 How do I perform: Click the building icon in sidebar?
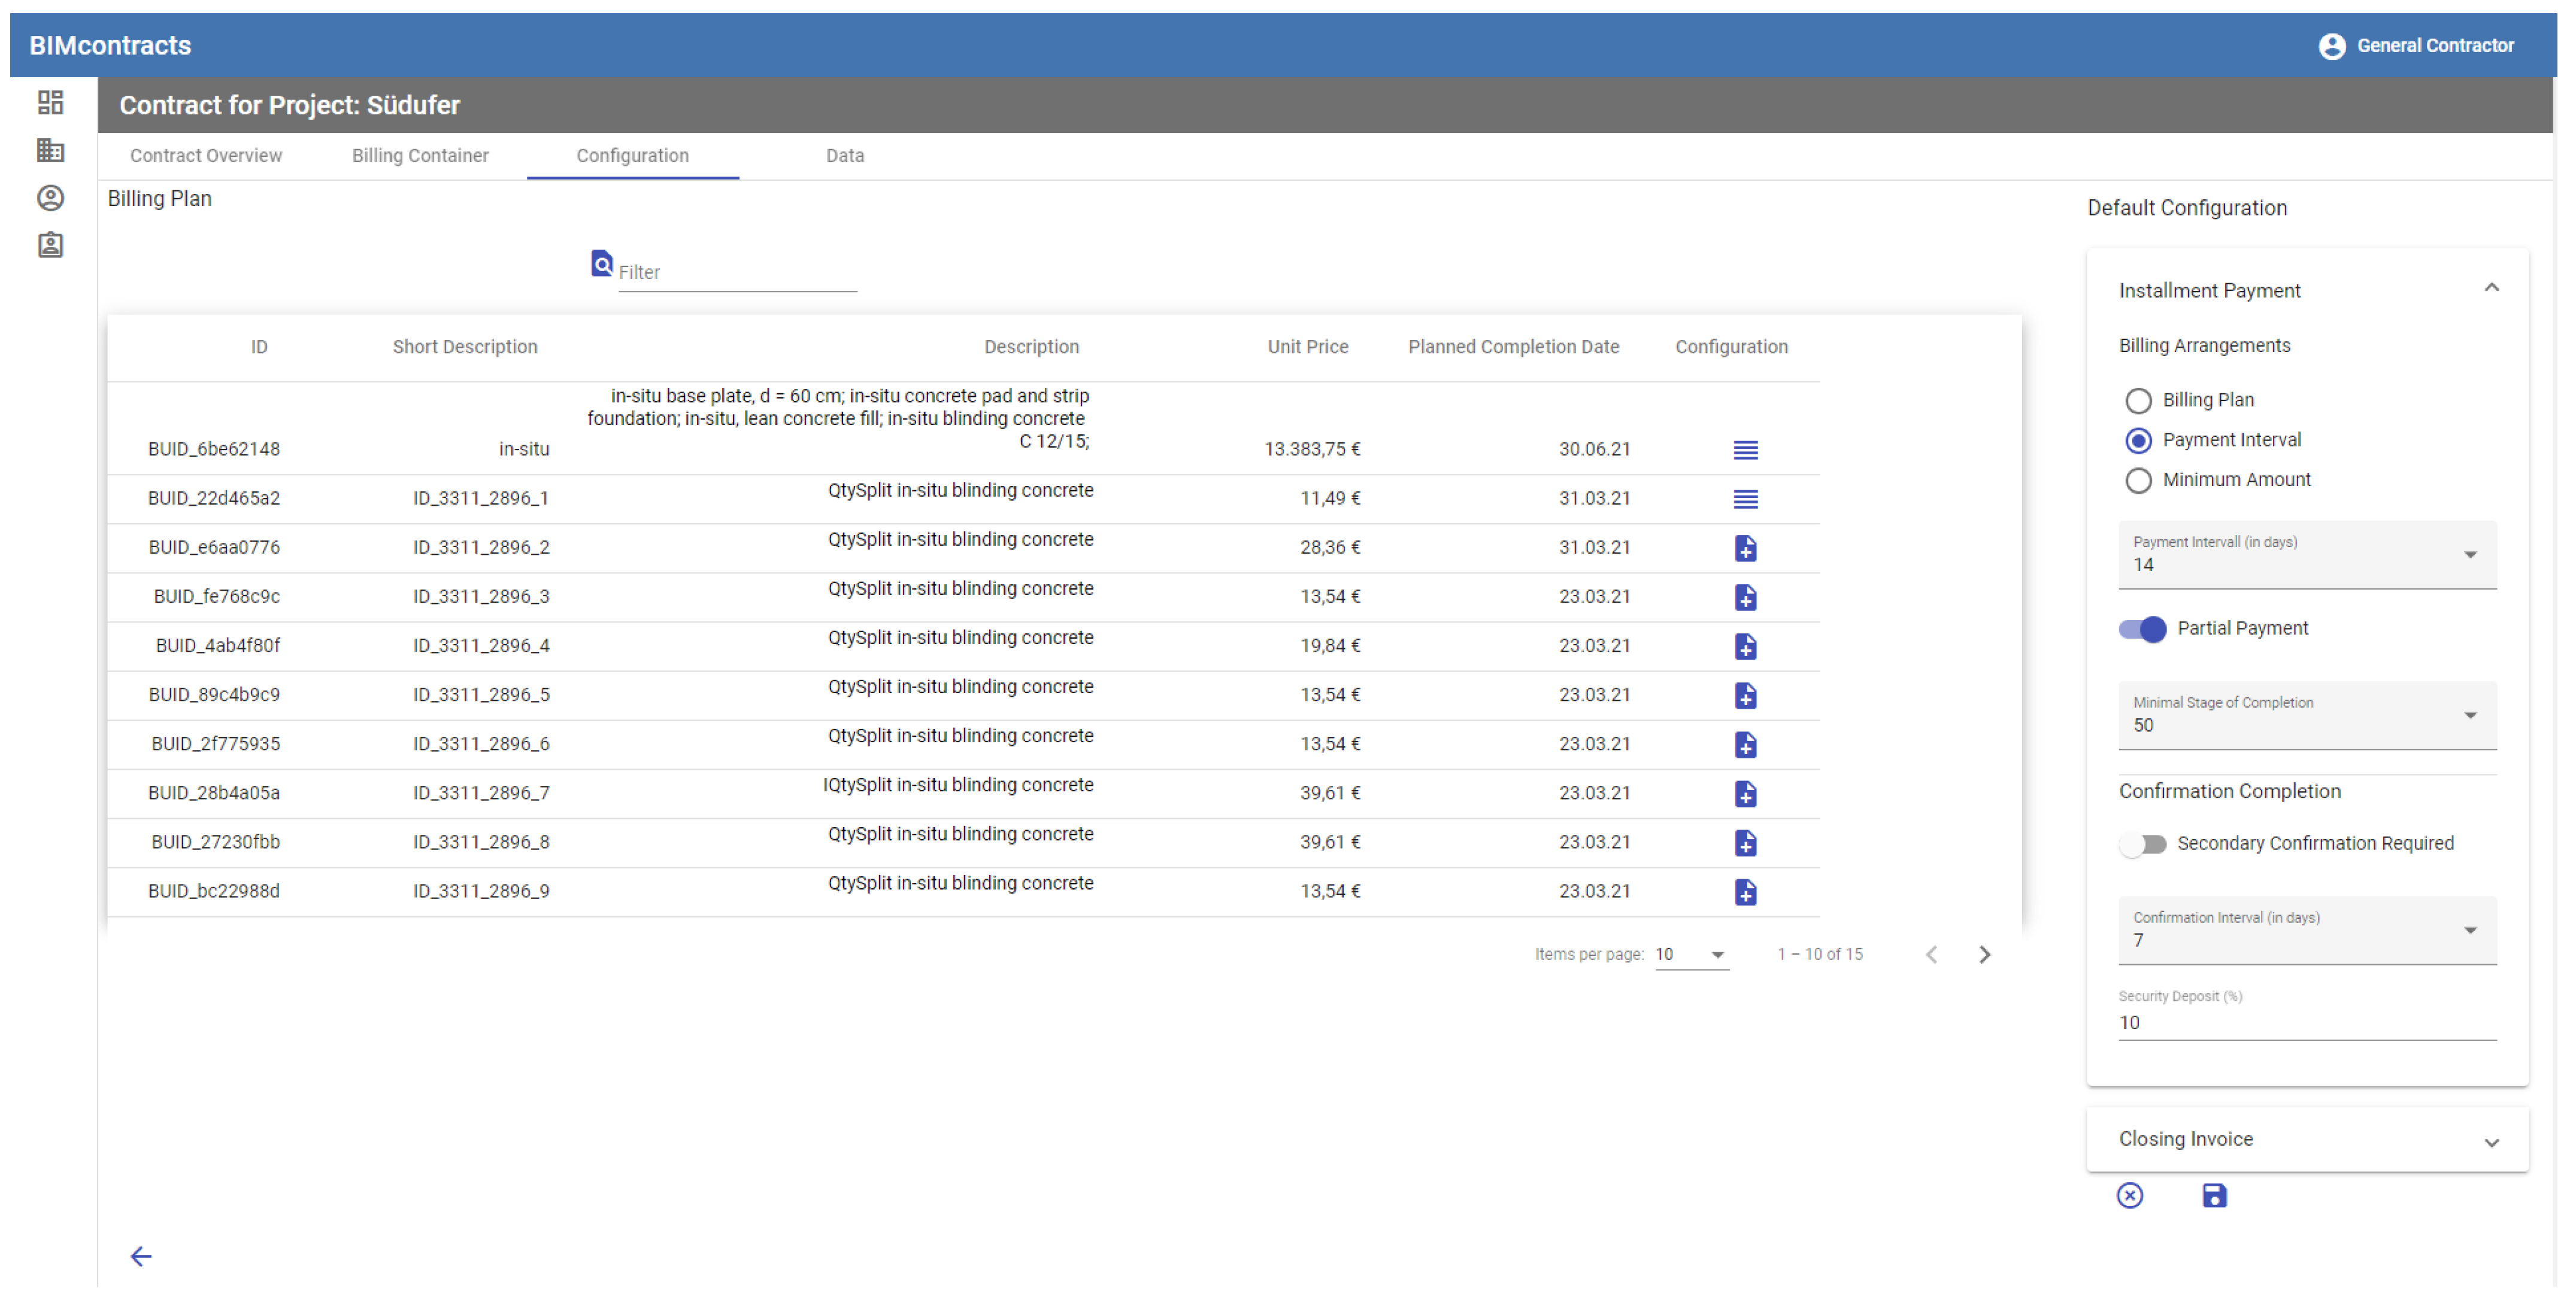(50, 150)
